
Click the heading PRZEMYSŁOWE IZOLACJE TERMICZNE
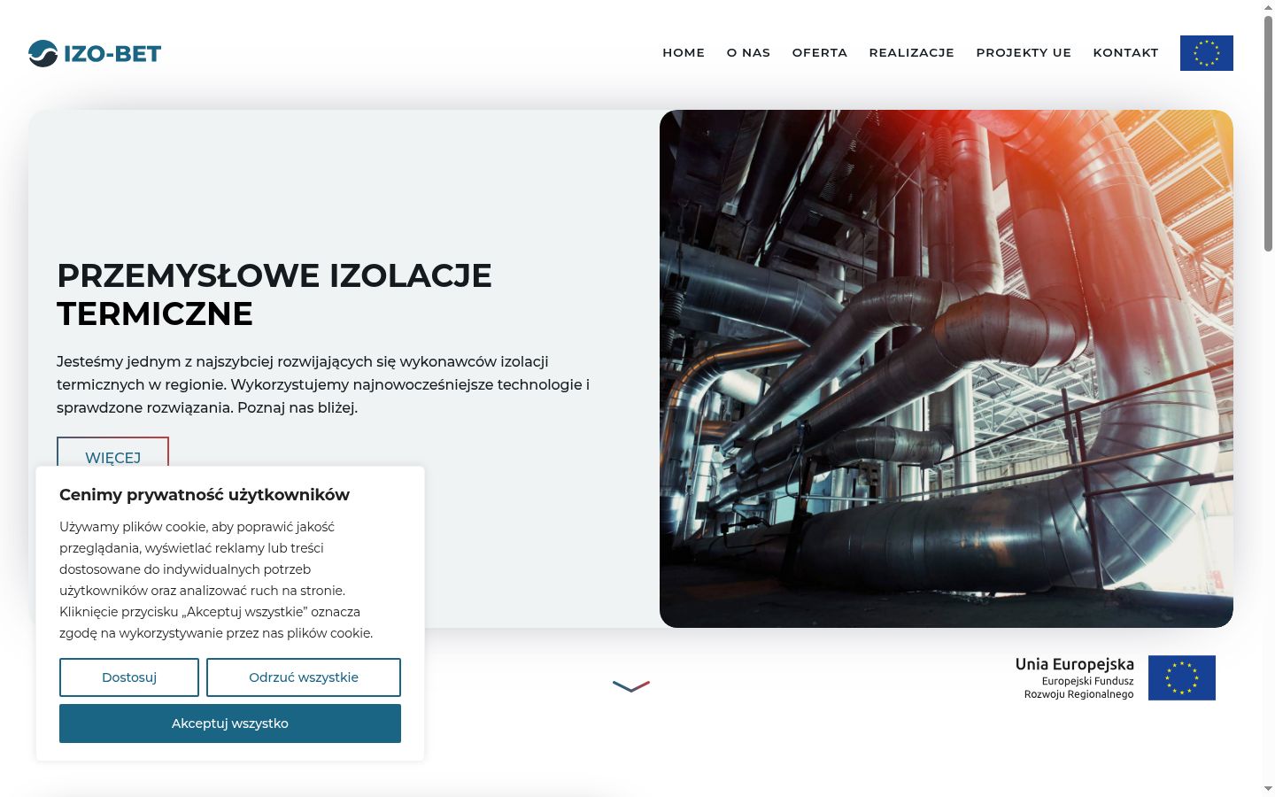(x=274, y=295)
